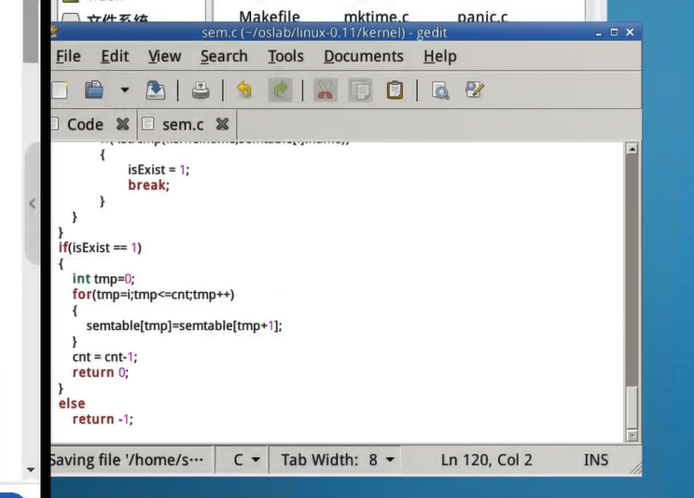Switch to the Code tab

85,124
